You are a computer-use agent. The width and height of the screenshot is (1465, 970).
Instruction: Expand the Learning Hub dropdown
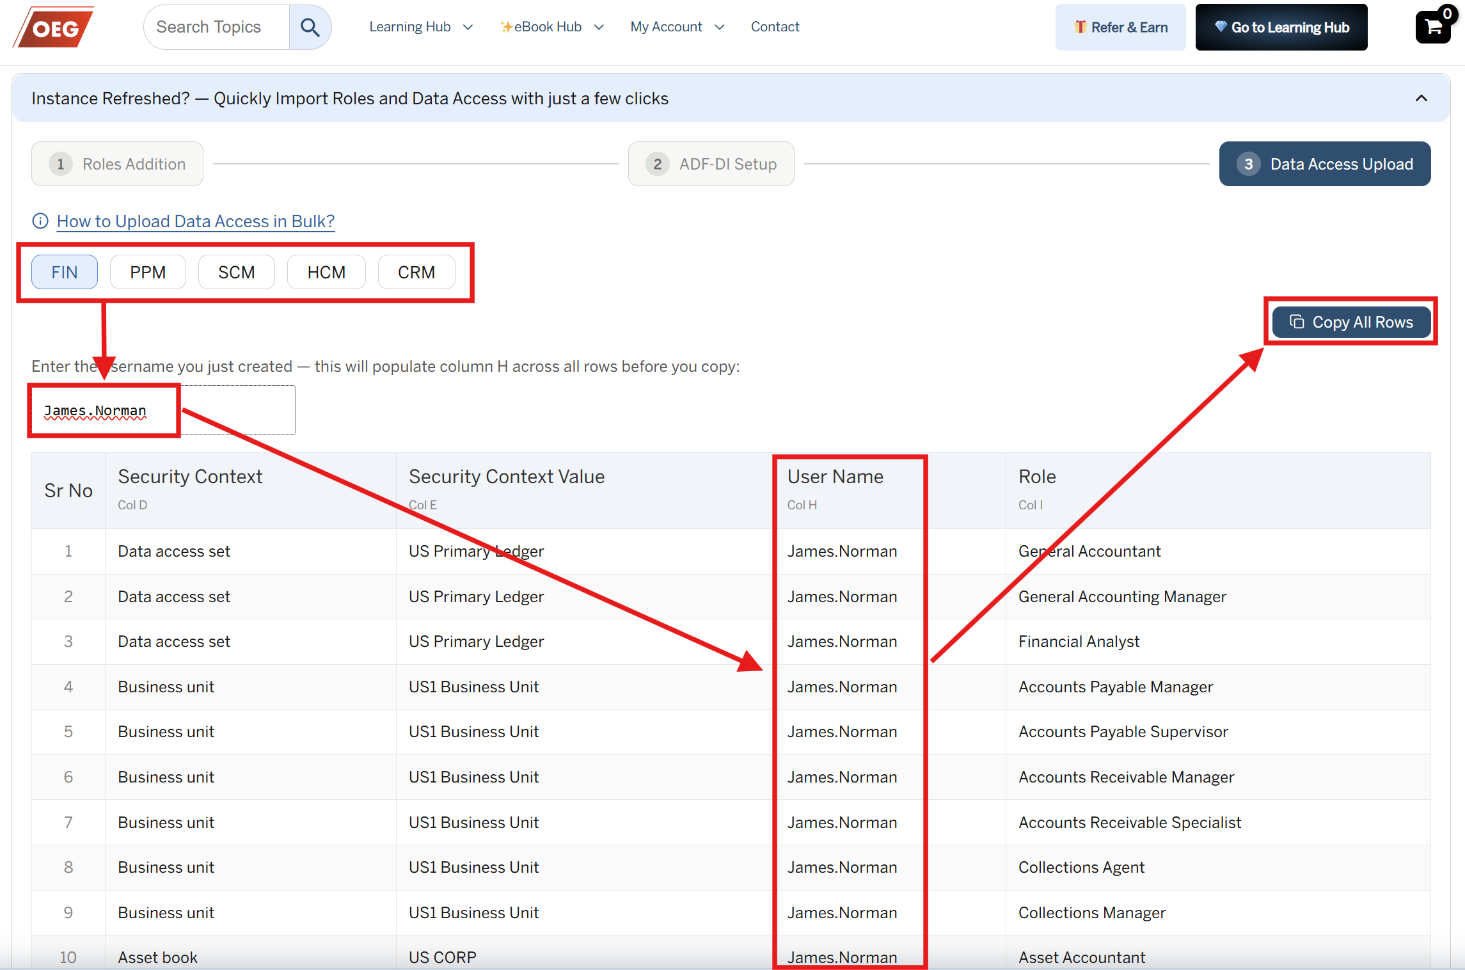tap(421, 27)
